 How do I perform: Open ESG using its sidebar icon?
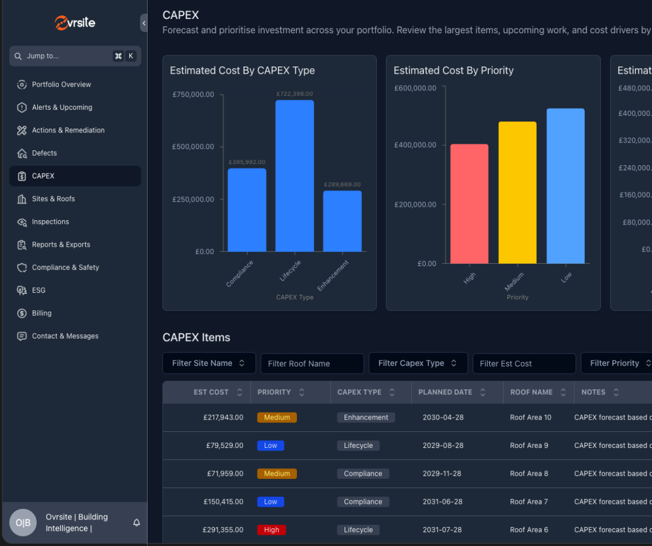tap(22, 290)
